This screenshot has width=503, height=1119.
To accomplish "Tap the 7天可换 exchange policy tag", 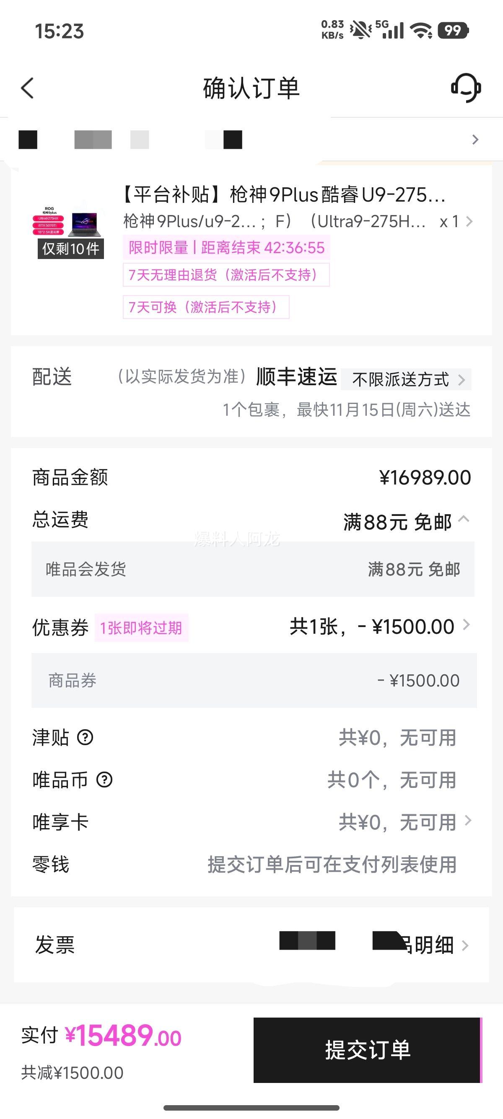I will coord(206,307).
